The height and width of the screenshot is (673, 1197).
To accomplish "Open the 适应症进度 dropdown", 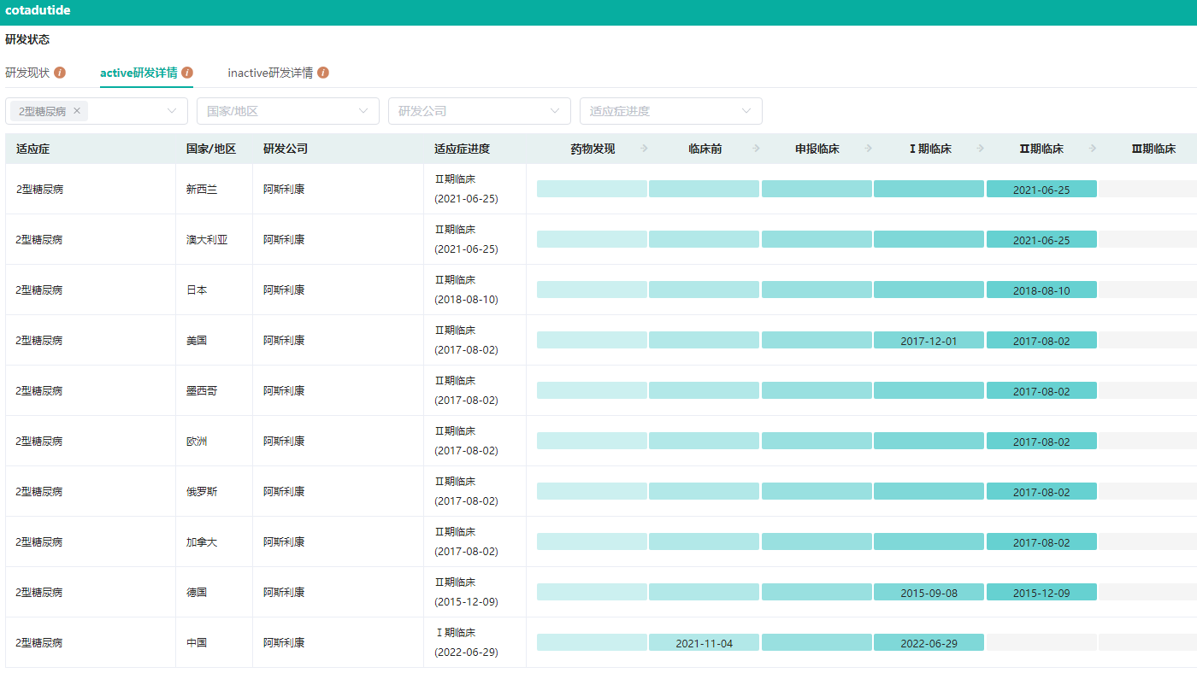I will tap(670, 111).
